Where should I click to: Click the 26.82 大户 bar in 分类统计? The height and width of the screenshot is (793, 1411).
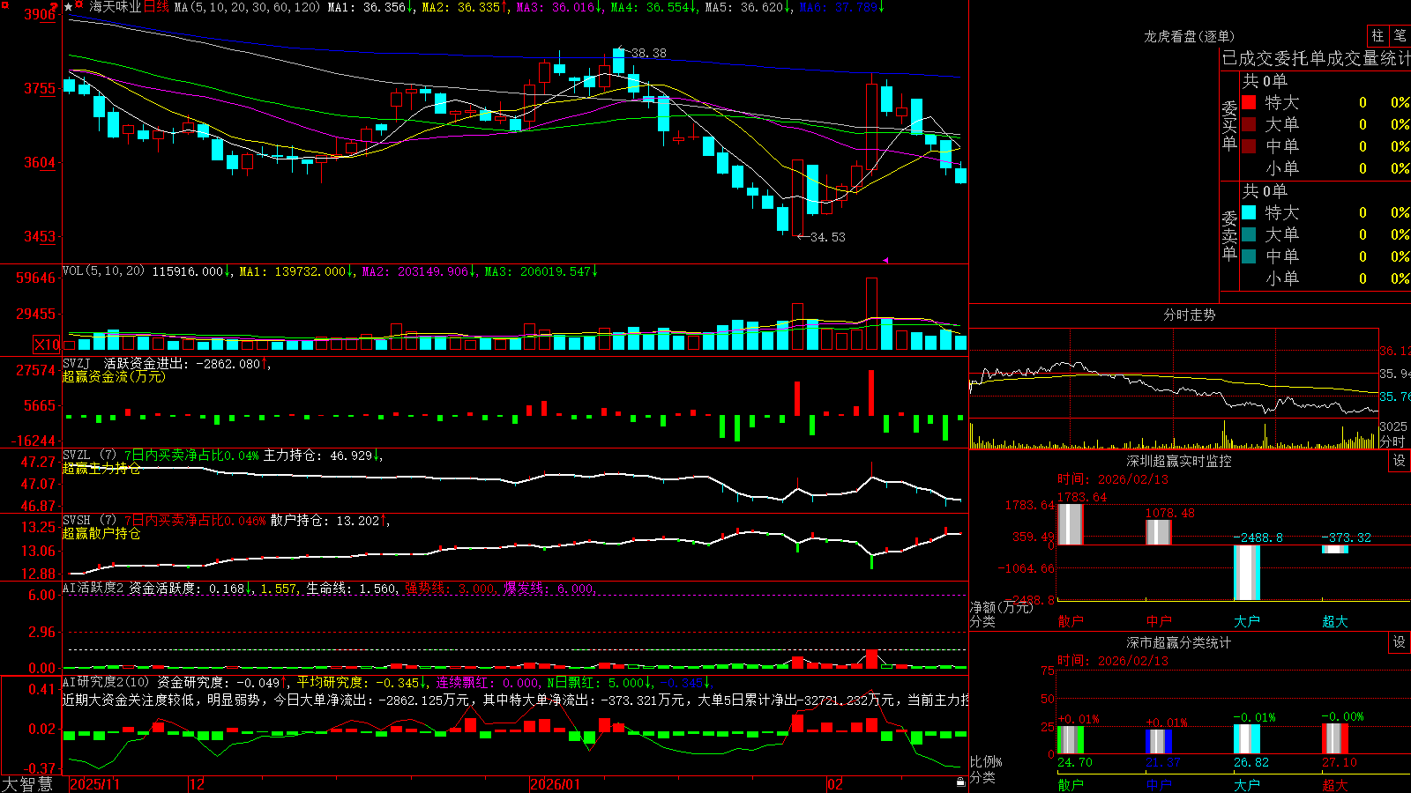click(x=1247, y=739)
